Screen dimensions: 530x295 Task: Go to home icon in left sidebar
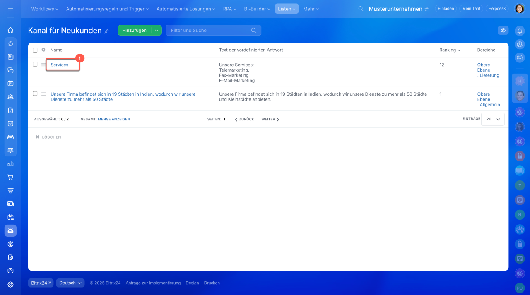[x=10, y=30]
